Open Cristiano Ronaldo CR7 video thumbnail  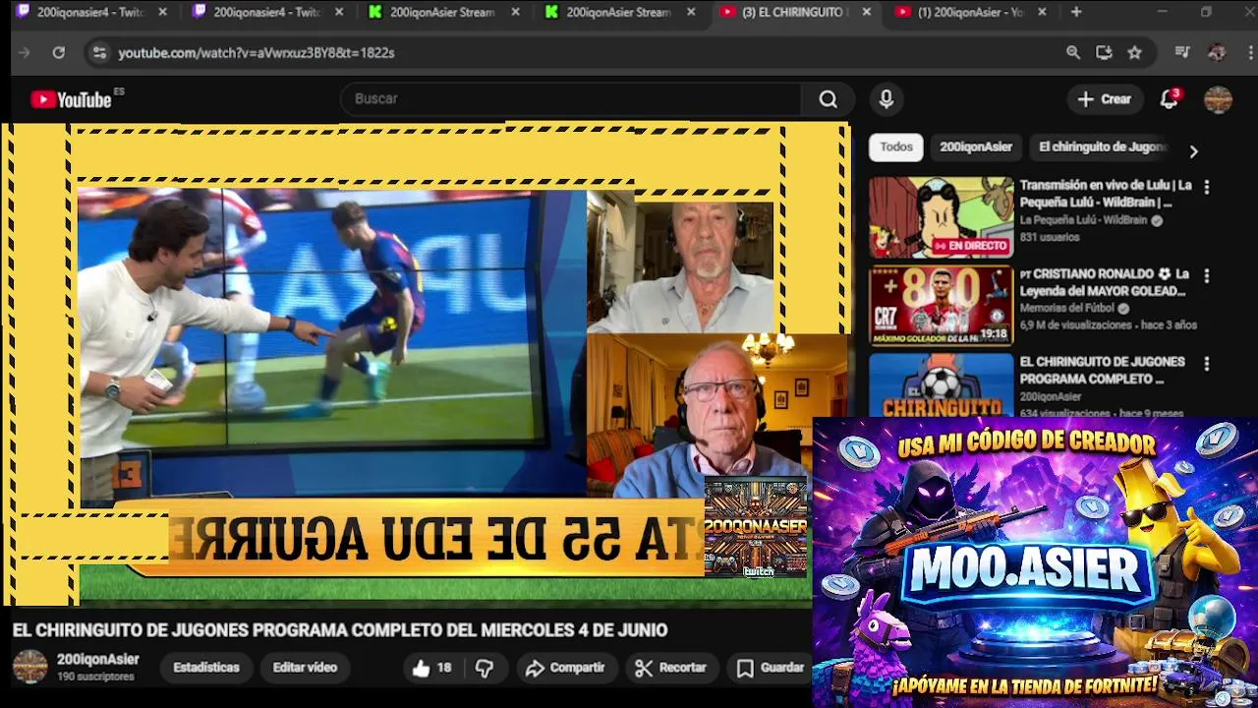pos(941,306)
